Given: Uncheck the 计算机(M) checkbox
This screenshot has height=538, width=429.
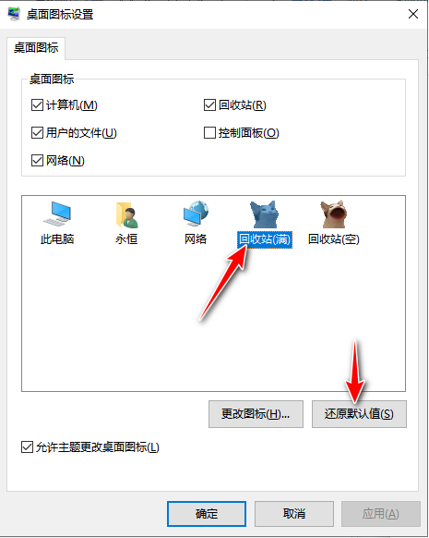Looking at the screenshot, I should [x=37, y=105].
